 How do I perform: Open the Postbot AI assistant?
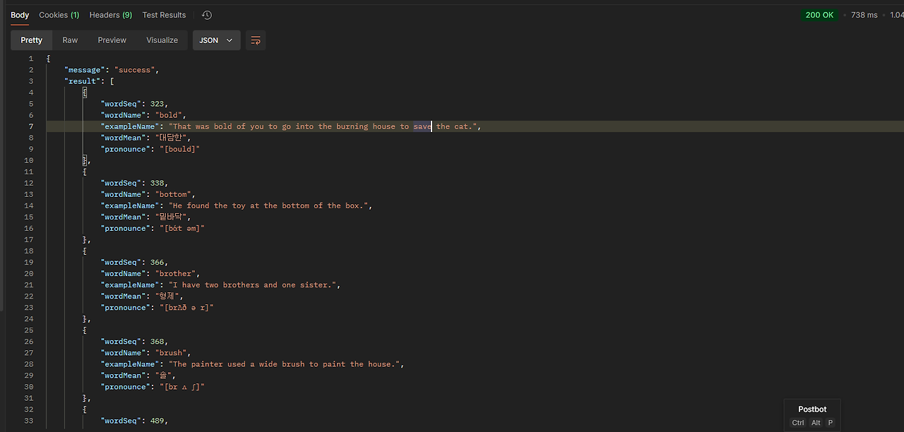811,409
